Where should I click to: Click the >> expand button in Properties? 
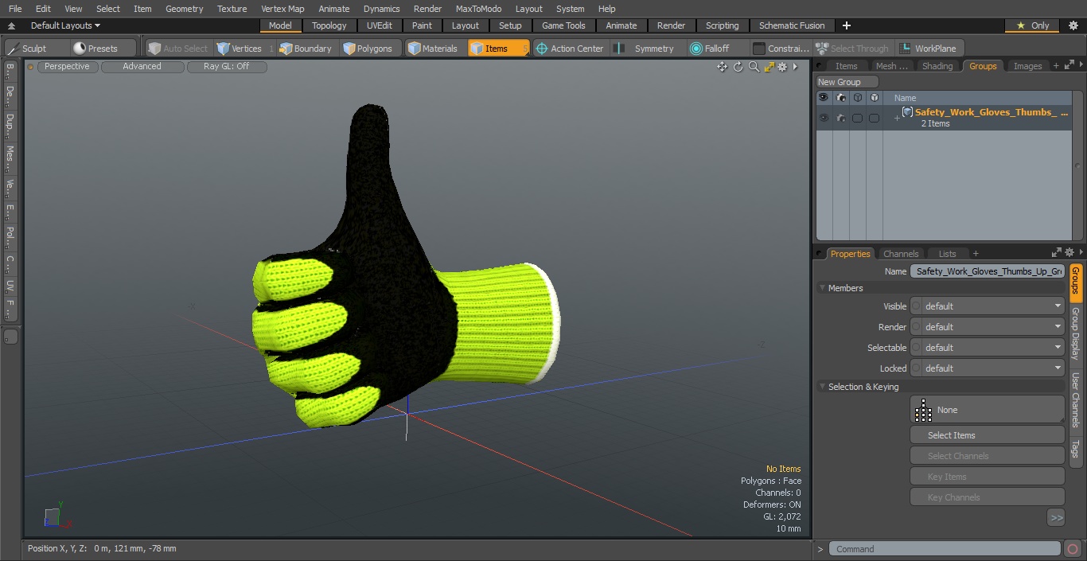click(x=1056, y=517)
